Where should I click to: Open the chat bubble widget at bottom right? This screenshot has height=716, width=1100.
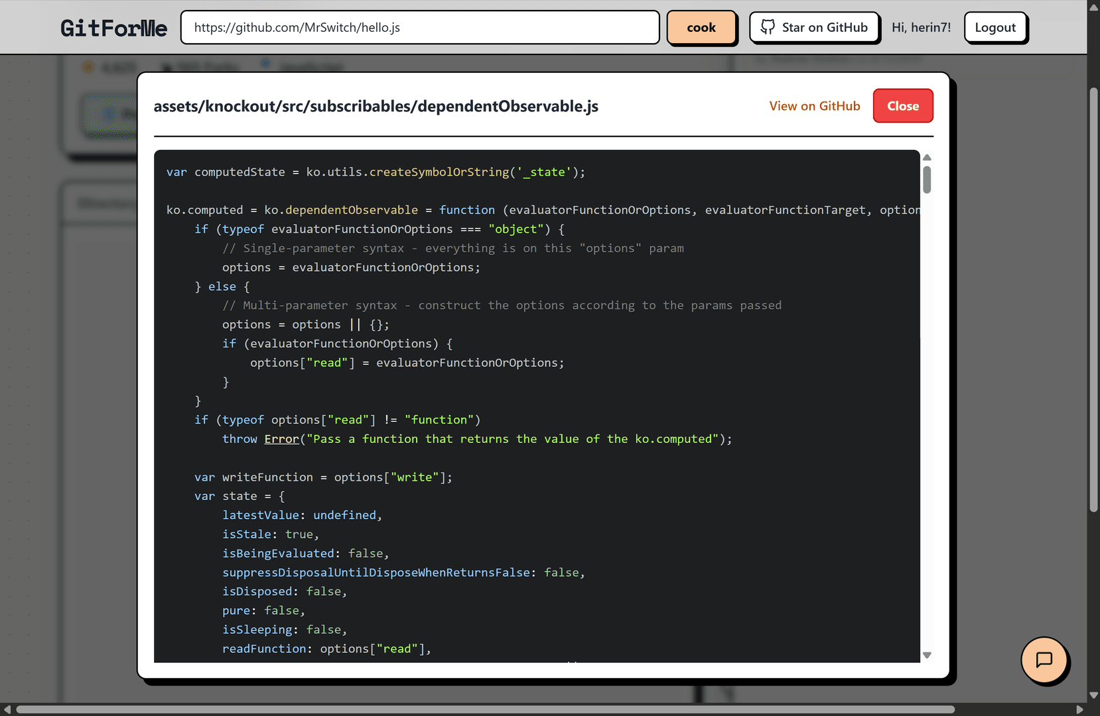[x=1045, y=661]
